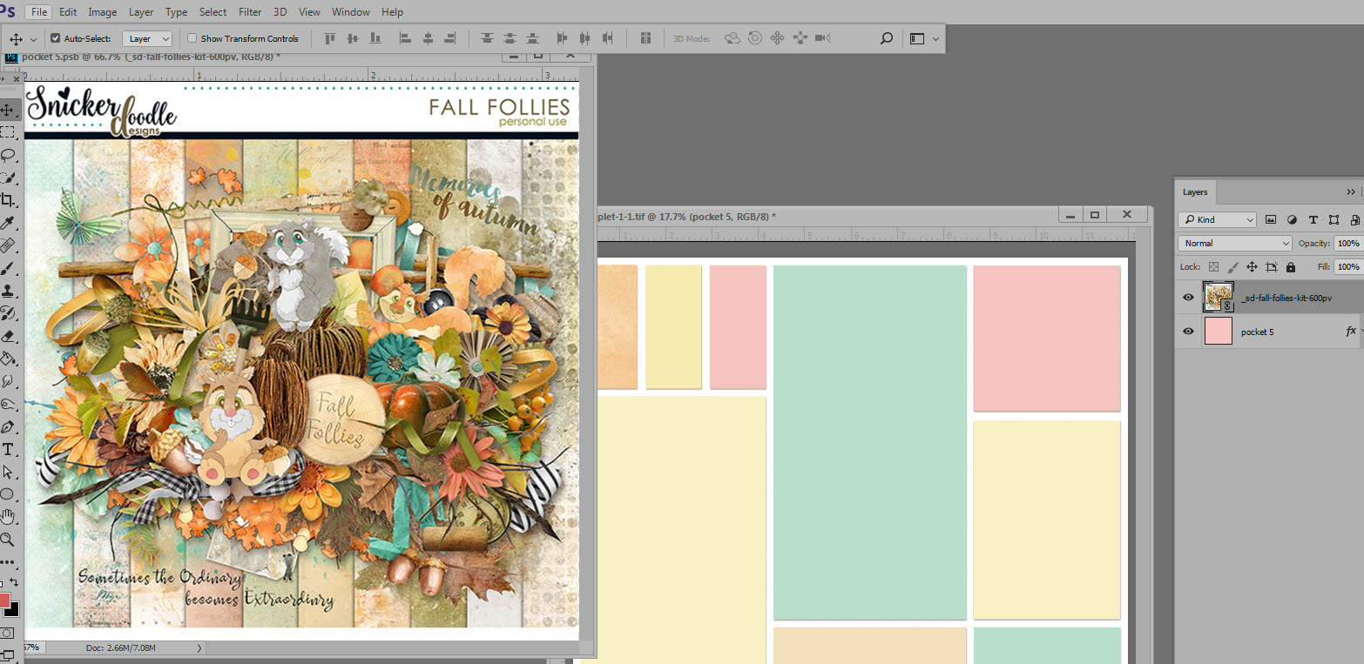The image size is (1364, 664).
Task: Hide the pocket 5 layer
Action: tap(1188, 332)
